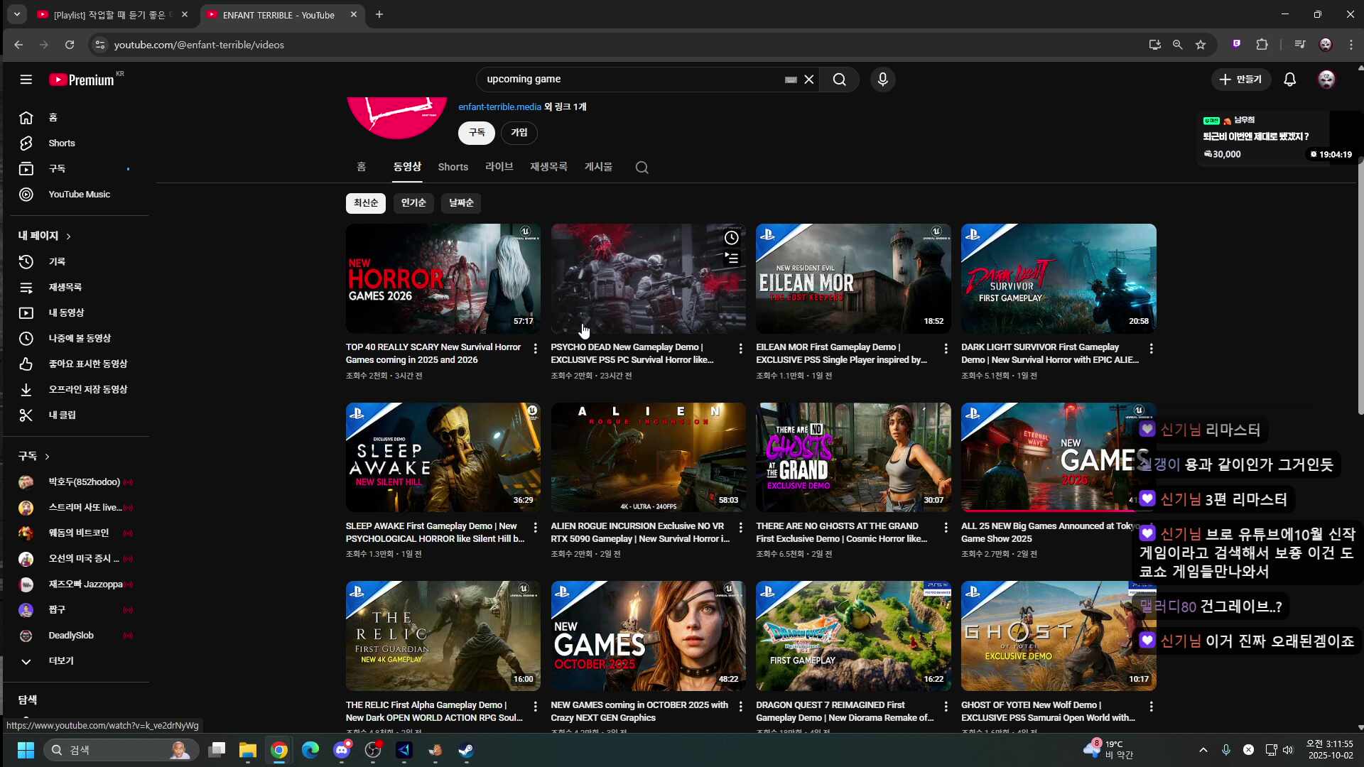Open the enfant-terrible.media link
Image resolution: width=1364 pixels, height=767 pixels.
(x=499, y=107)
